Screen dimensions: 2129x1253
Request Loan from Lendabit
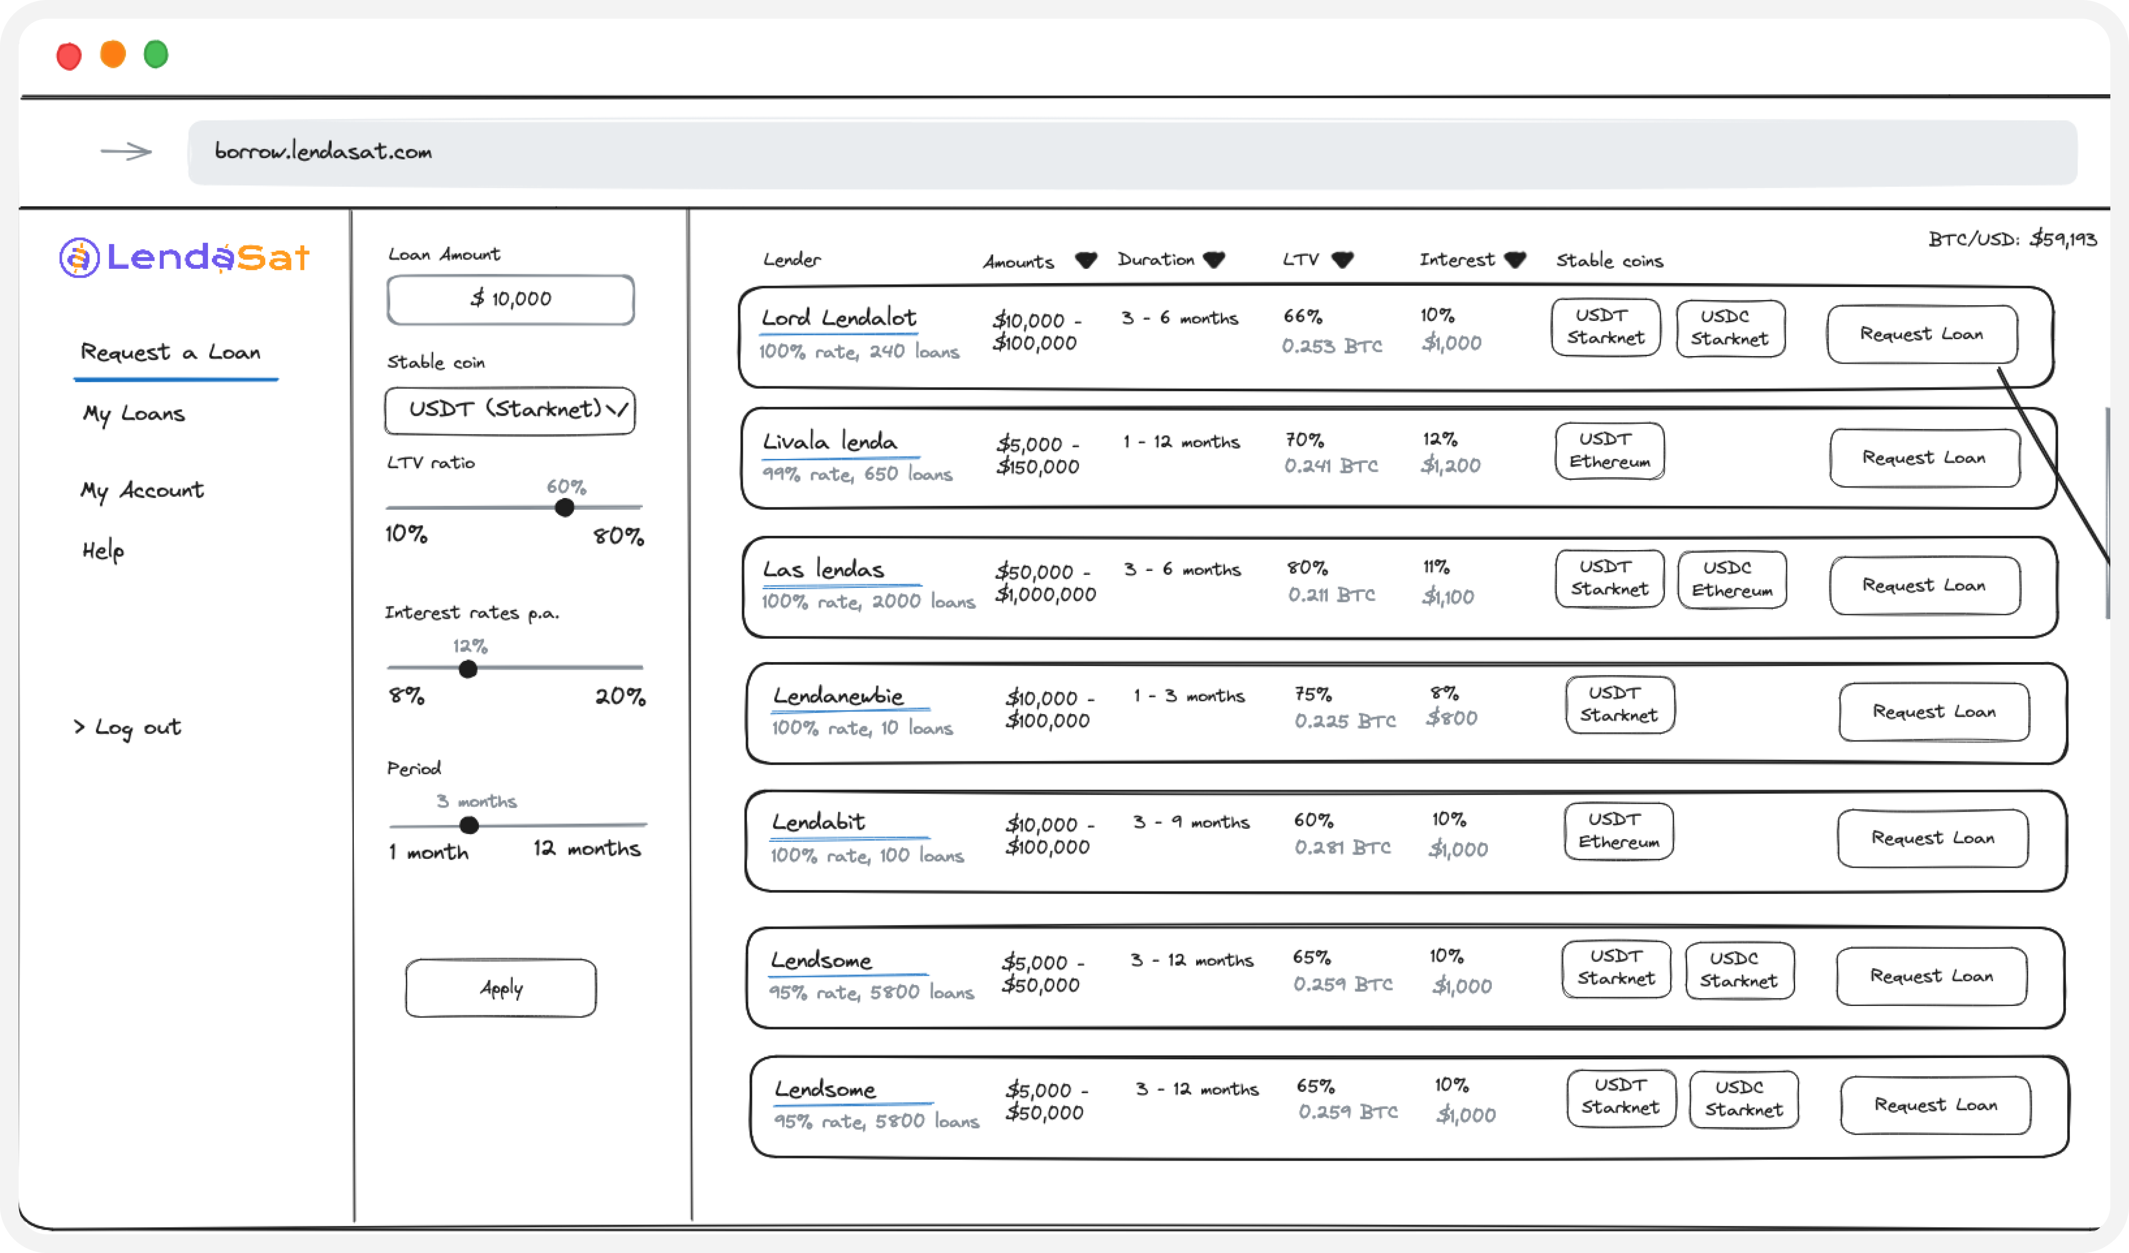pyautogui.click(x=1932, y=838)
